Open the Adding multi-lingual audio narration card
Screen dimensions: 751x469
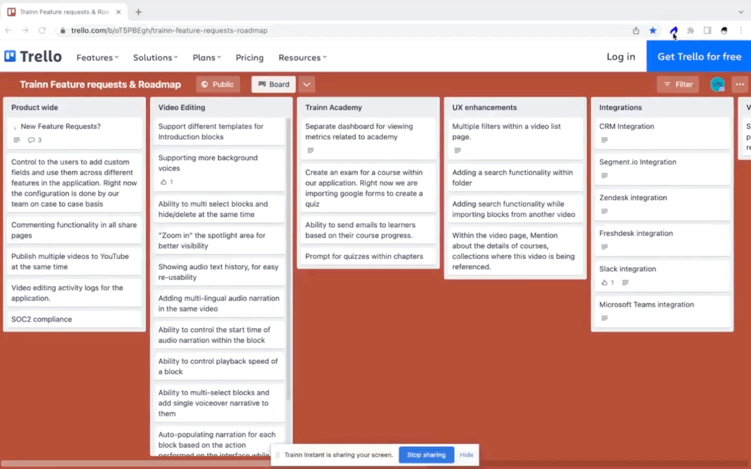(x=219, y=304)
